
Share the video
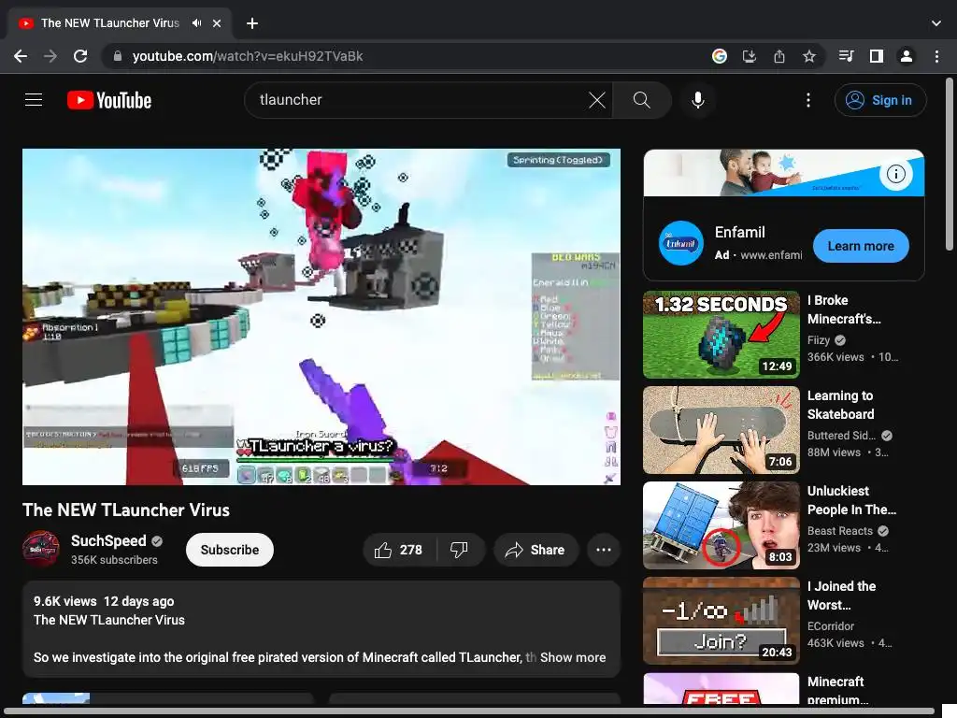pyautogui.click(x=536, y=550)
